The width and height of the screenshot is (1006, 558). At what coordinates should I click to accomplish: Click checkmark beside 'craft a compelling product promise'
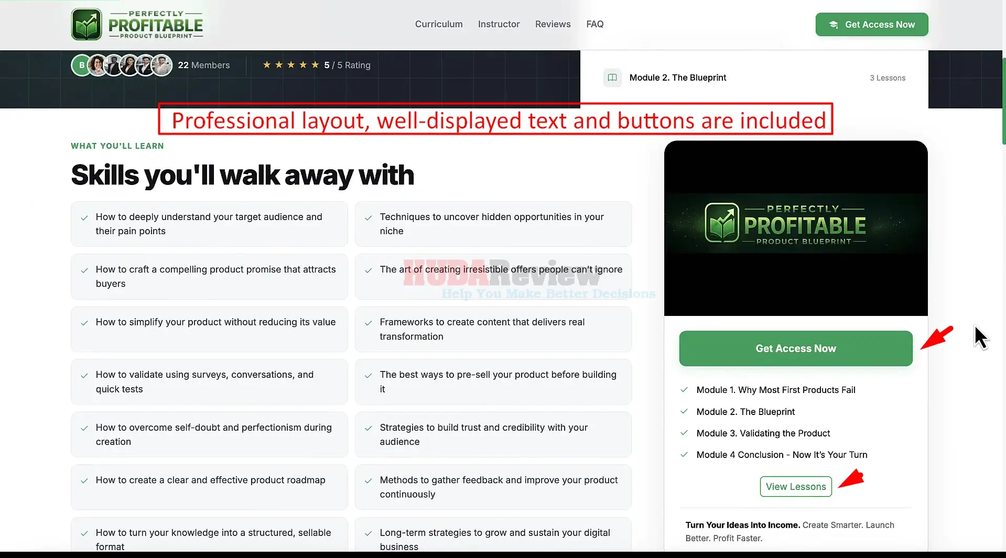pyautogui.click(x=84, y=270)
